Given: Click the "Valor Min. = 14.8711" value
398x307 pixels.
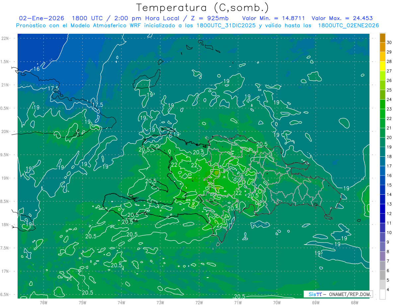Looking at the screenshot, I should [273, 19].
